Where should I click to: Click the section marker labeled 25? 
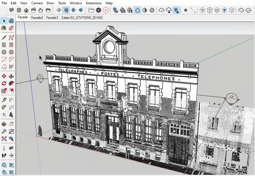click(231, 96)
